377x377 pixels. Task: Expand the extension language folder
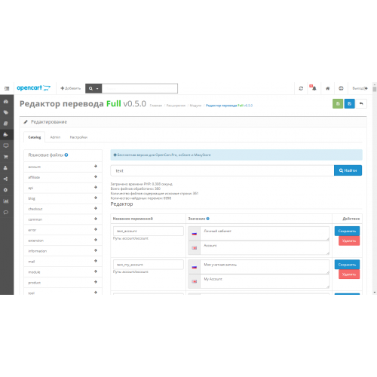[x=63, y=241]
